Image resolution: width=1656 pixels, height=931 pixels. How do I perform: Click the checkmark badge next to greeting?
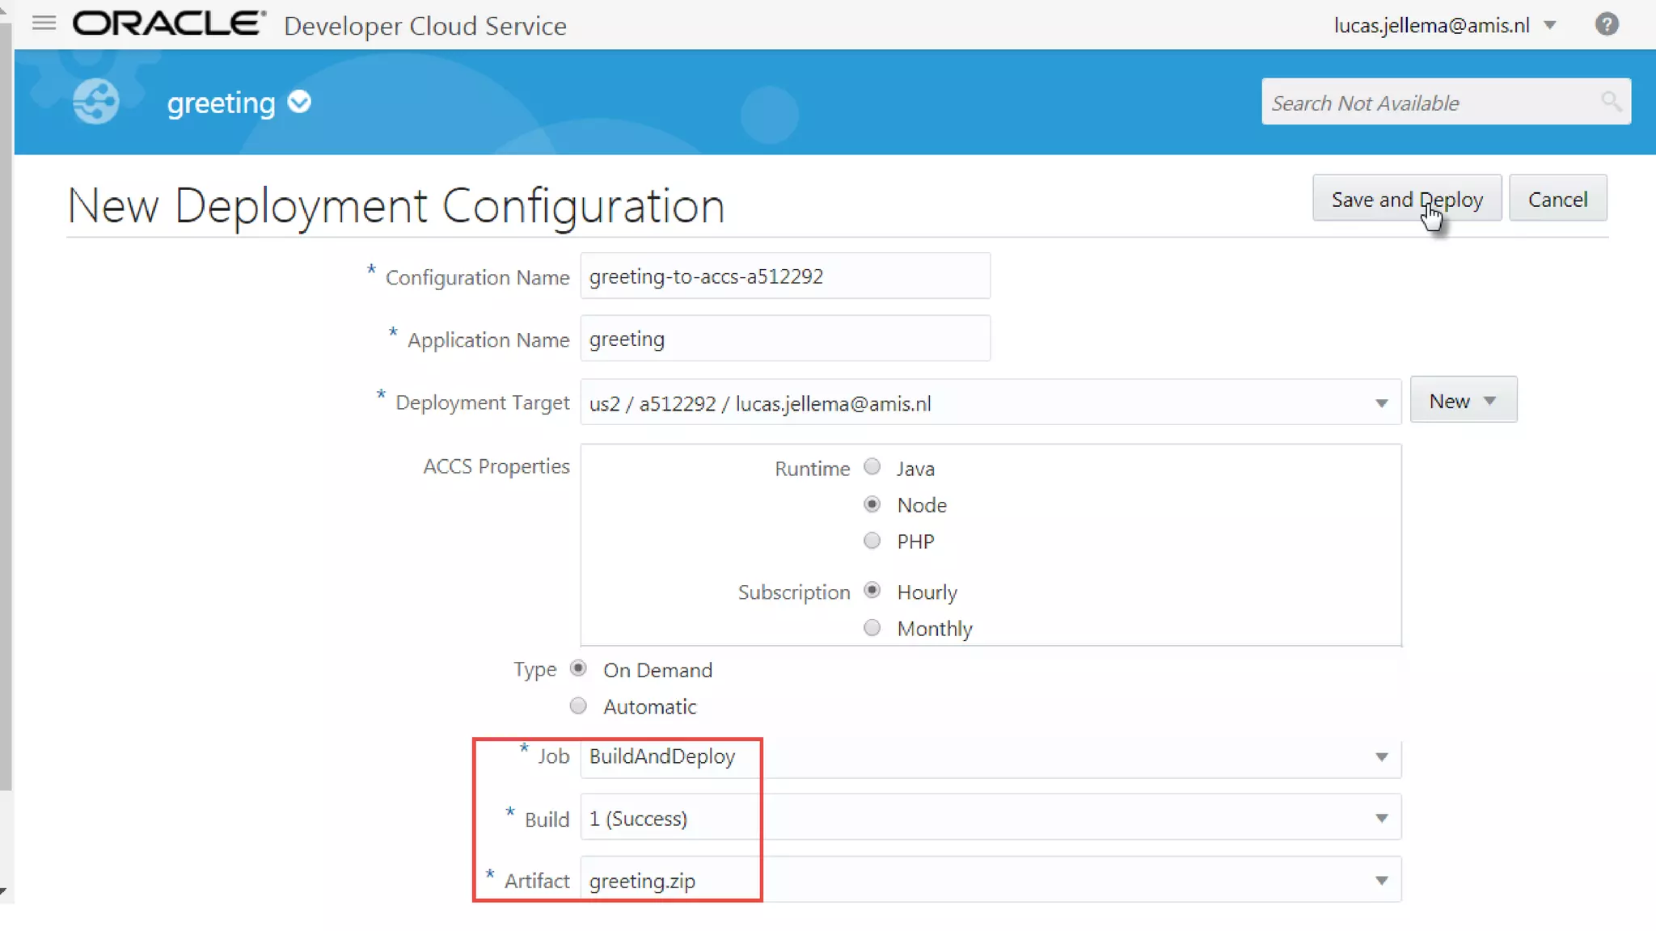coord(299,102)
